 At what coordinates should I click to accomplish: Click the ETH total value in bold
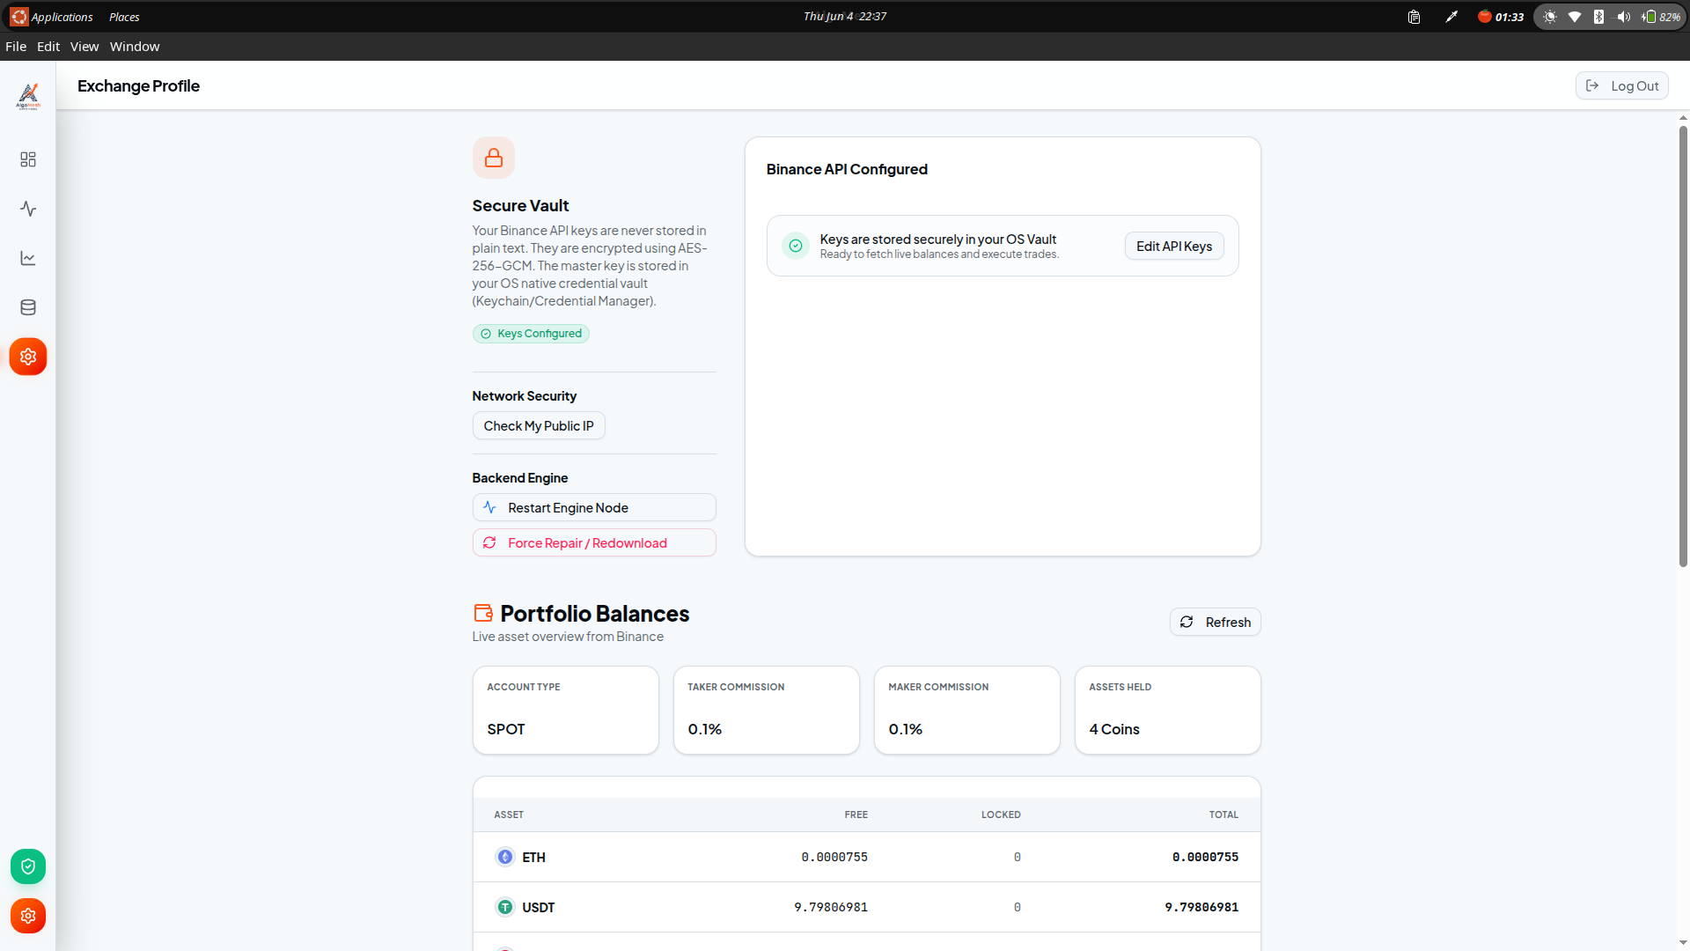pyautogui.click(x=1205, y=858)
